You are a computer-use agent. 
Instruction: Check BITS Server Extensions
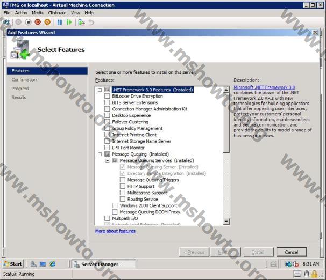(x=107, y=102)
